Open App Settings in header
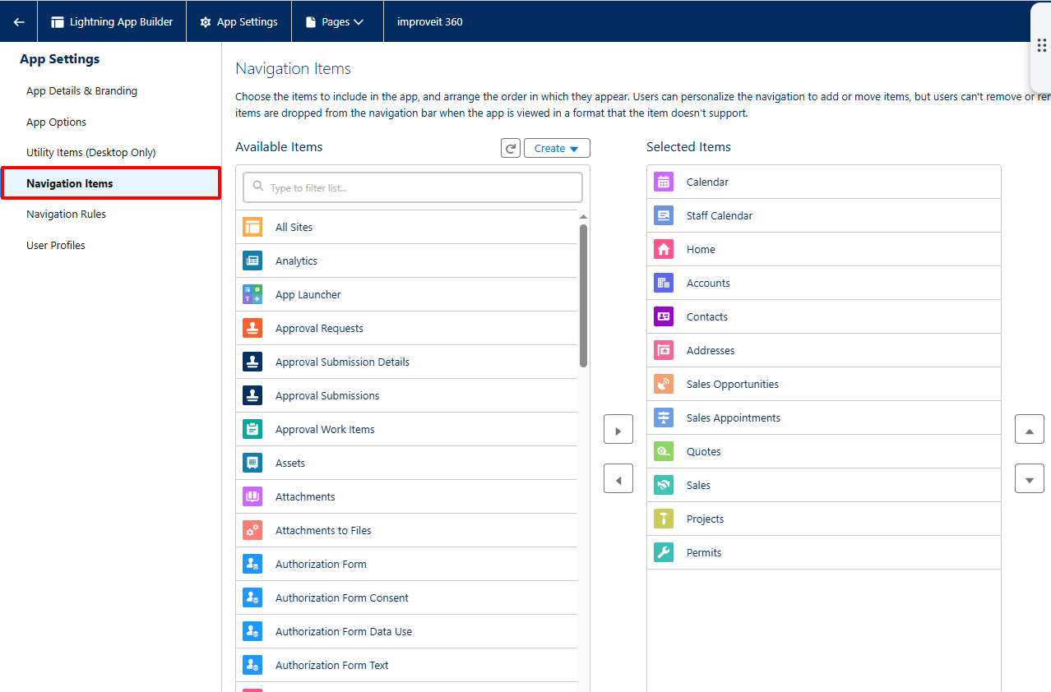The image size is (1051, 692). (239, 22)
